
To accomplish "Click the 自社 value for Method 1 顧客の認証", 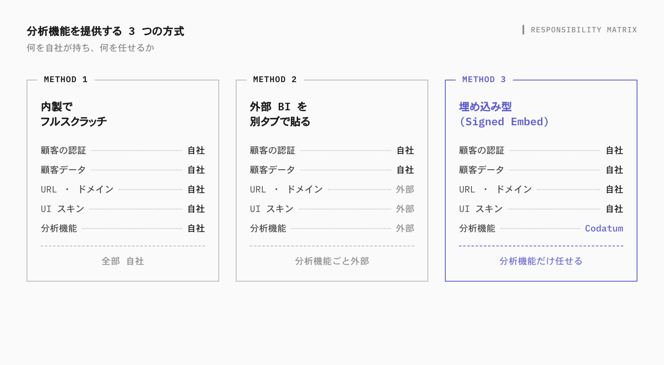I will point(196,150).
